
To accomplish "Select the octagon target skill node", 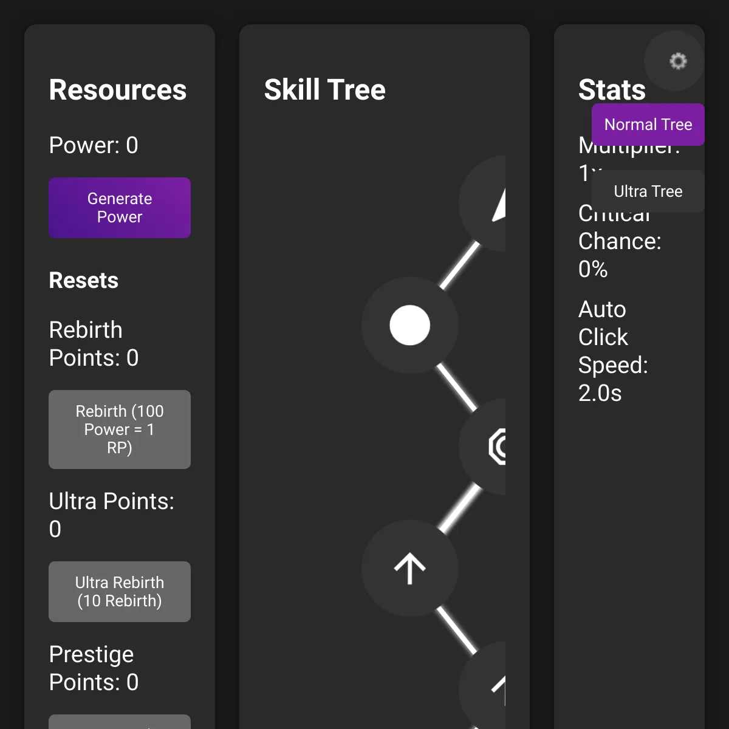I will [483, 447].
